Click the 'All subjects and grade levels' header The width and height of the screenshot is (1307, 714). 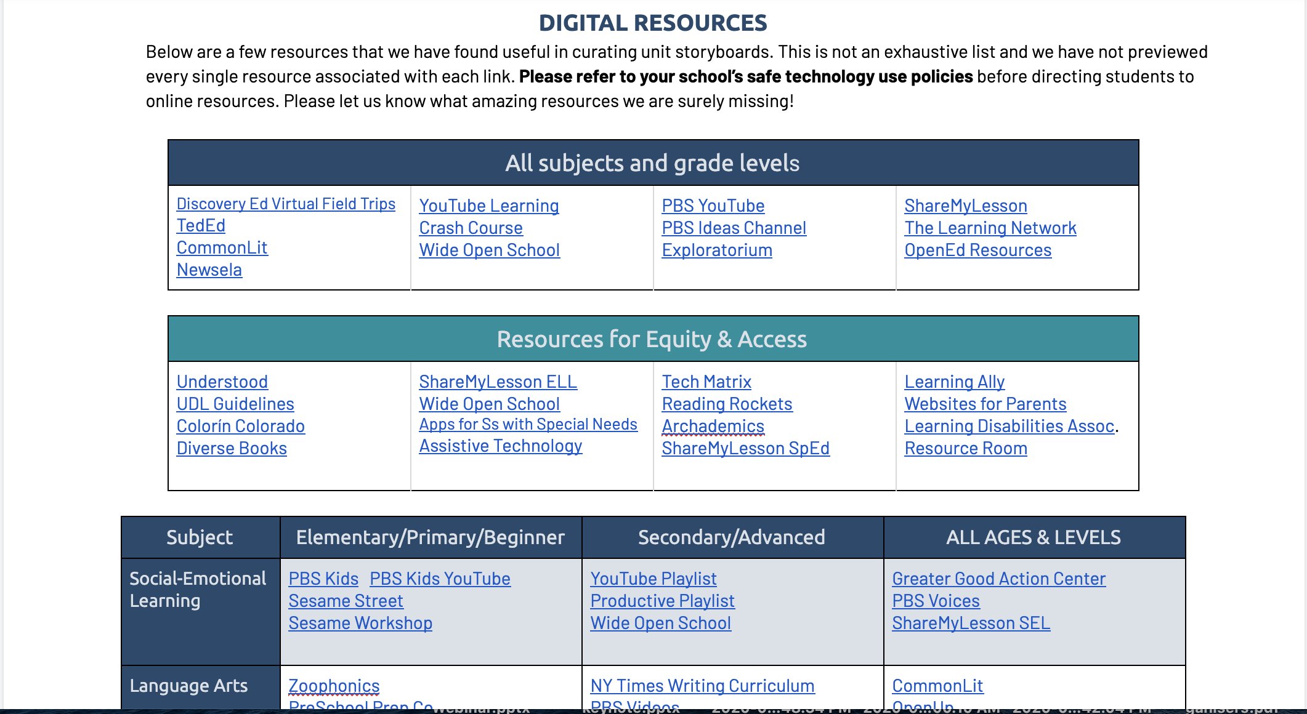[x=653, y=163]
